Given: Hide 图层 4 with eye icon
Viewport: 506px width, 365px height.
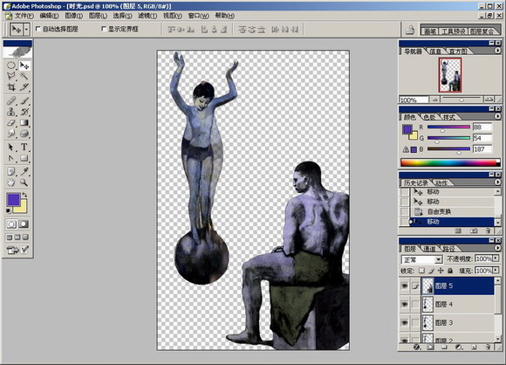Looking at the screenshot, I should [404, 304].
